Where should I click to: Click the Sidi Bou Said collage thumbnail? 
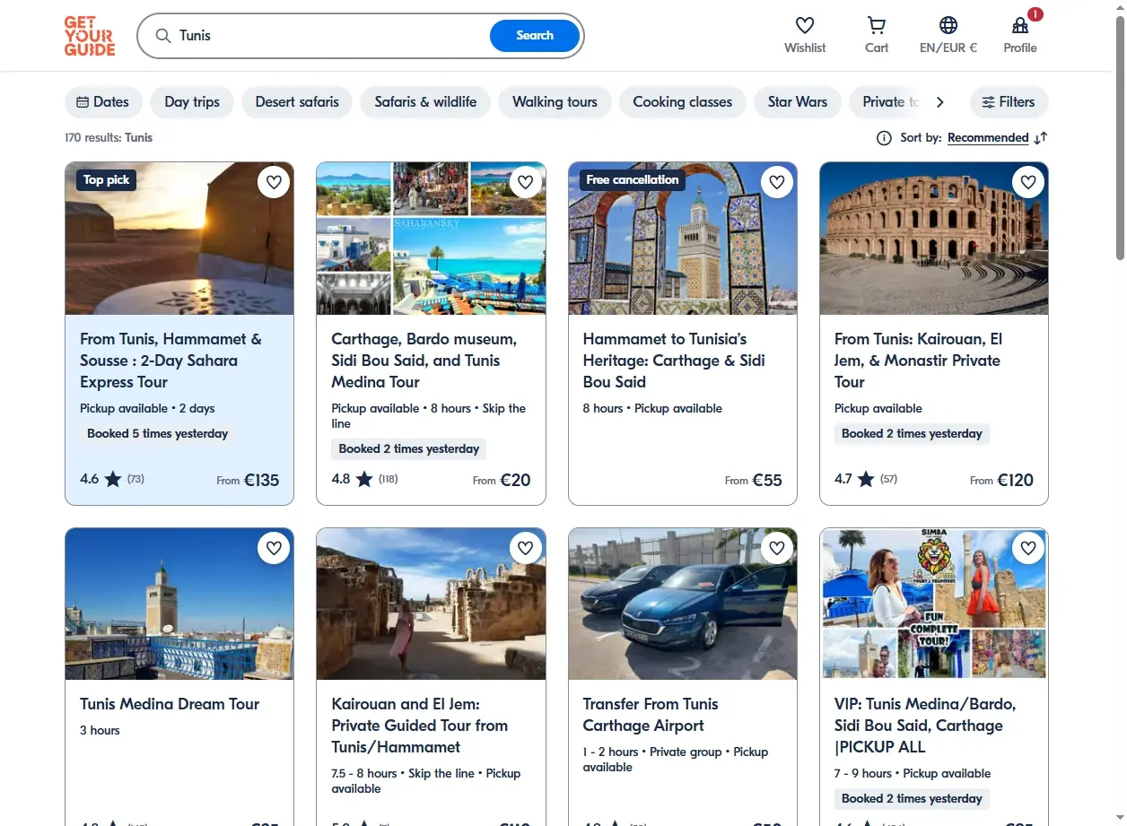pyautogui.click(x=432, y=239)
